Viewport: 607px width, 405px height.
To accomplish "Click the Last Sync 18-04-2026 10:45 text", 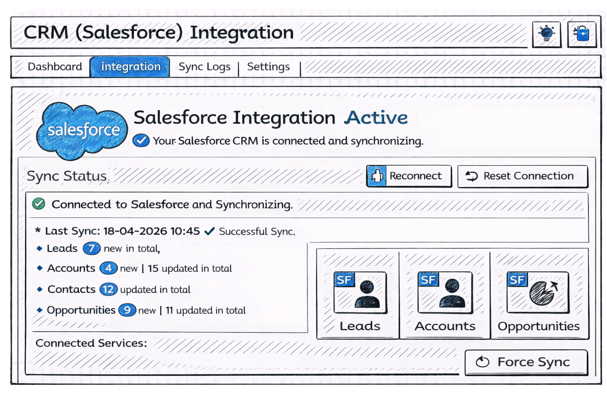I will [122, 231].
